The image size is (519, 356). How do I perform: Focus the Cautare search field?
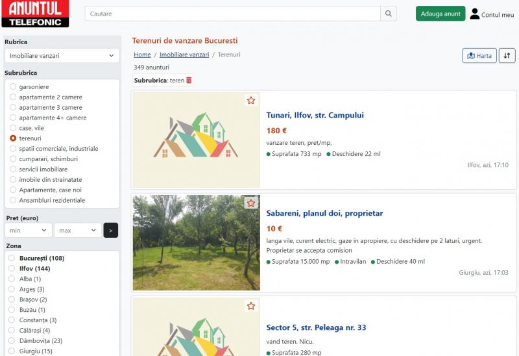tap(233, 14)
